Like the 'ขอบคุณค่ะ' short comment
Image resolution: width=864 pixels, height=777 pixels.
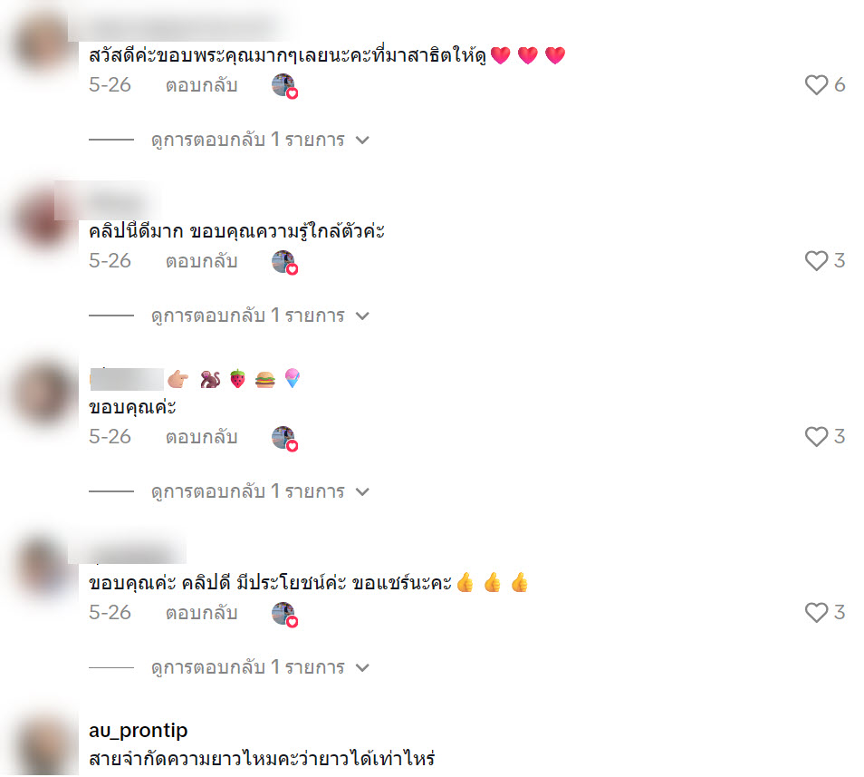tap(816, 437)
